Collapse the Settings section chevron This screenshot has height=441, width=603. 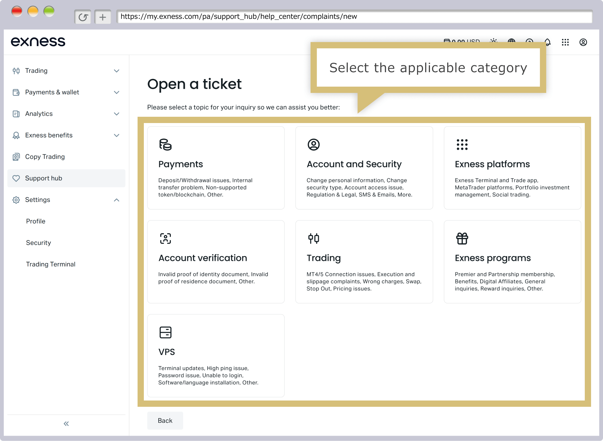click(117, 200)
